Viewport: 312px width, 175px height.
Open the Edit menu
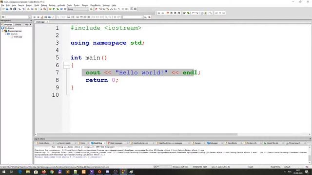[x=8, y=5]
